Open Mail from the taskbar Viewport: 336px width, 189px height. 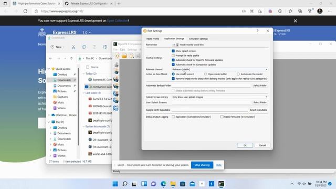192,184
